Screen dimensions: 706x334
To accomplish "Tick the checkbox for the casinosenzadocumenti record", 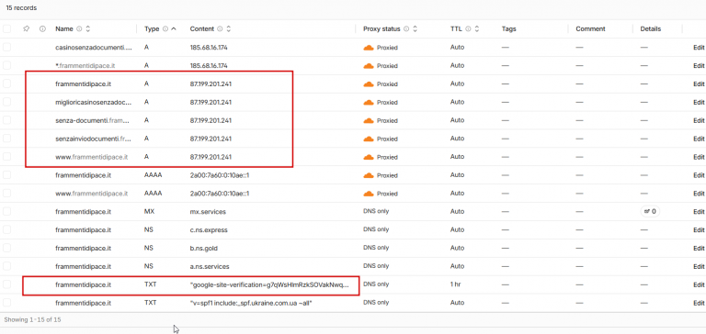I will tap(6, 47).
